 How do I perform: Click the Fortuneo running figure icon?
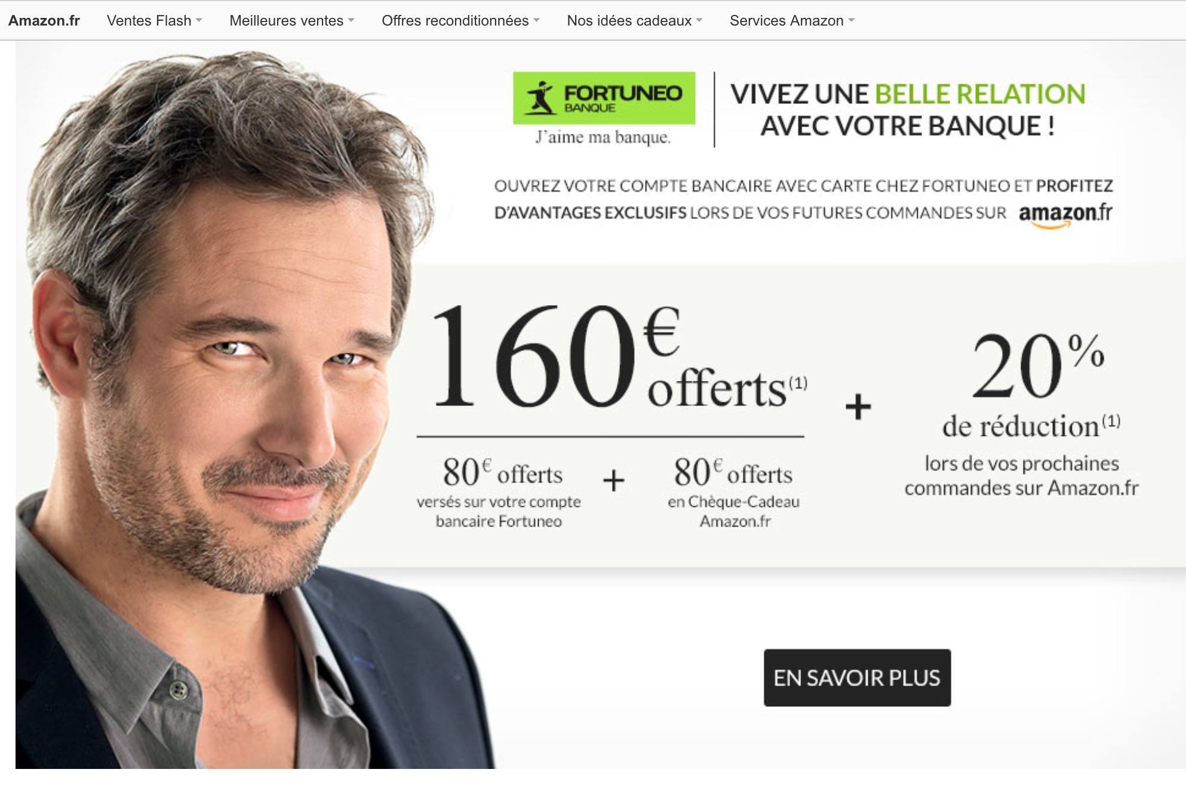(540, 98)
